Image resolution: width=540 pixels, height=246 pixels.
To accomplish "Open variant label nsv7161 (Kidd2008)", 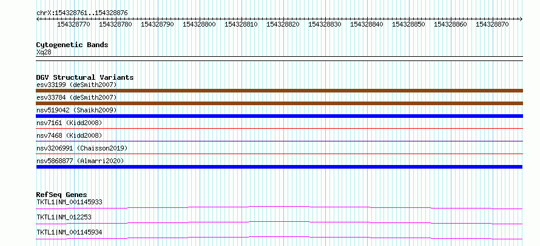I will click(69, 123).
